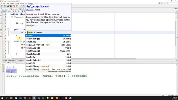This screenshot has height=100, width=178.
Task: Click Javadoc popup open-in-browser icon
Action: point(30,4)
